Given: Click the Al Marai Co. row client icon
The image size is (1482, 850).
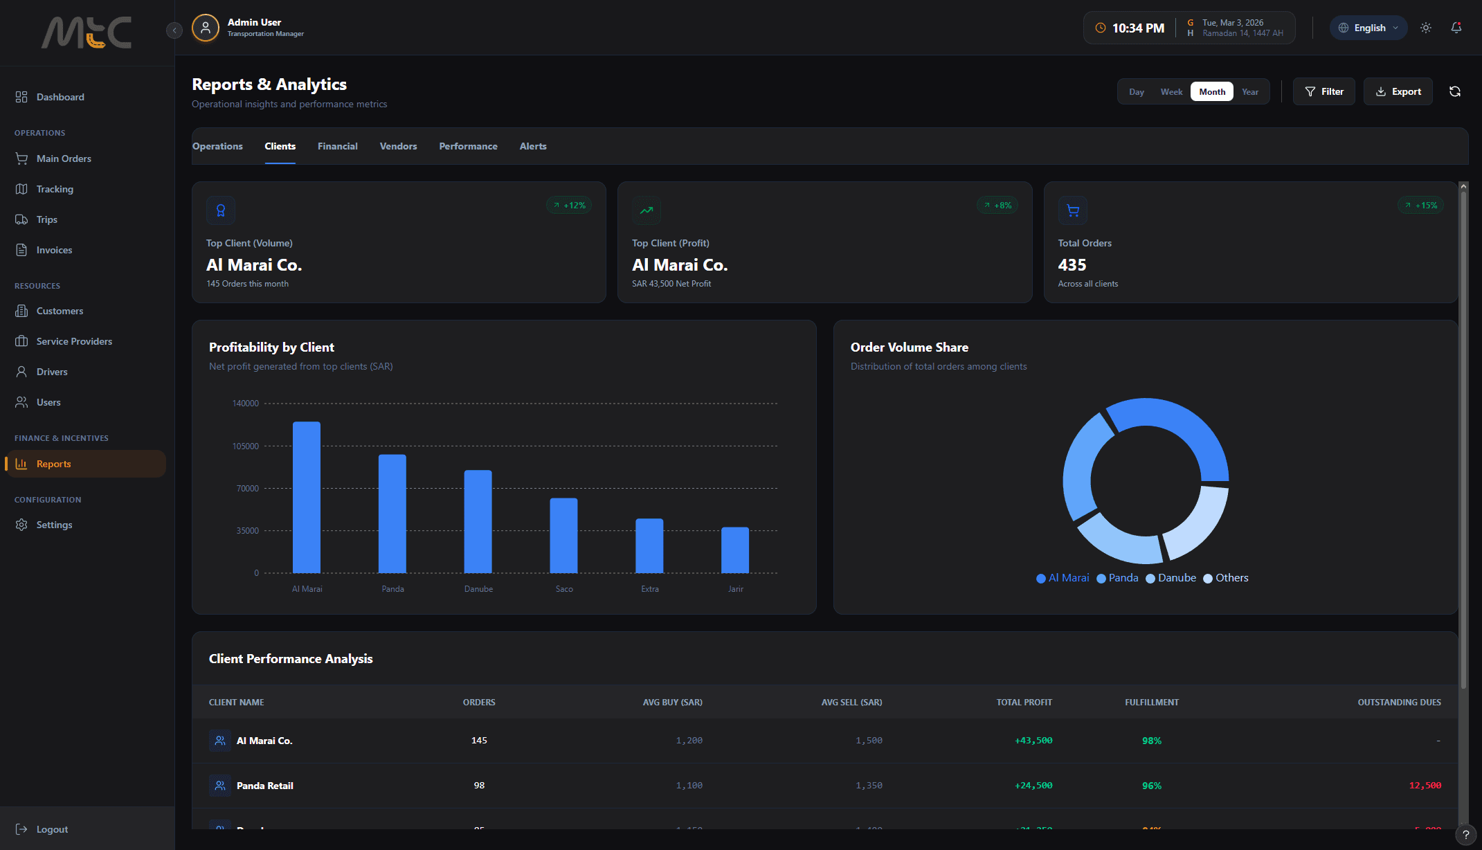Looking at the screenshot, I should point(220,741).
